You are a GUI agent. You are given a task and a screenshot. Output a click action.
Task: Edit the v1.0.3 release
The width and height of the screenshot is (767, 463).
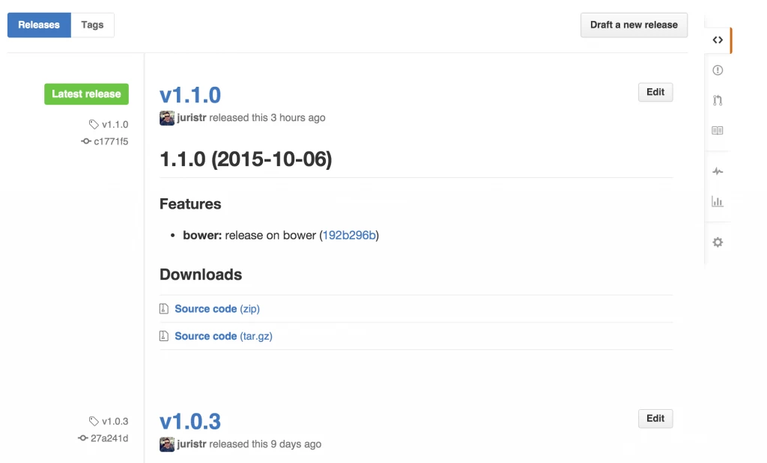tap(655, 418)
